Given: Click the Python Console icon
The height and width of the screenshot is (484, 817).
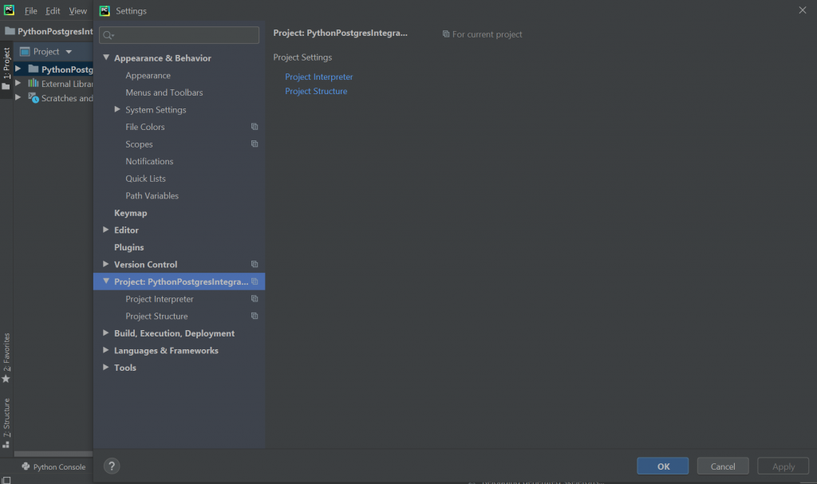Looking at the screenshot, I should pyautogui.click(x=26, y=466).
